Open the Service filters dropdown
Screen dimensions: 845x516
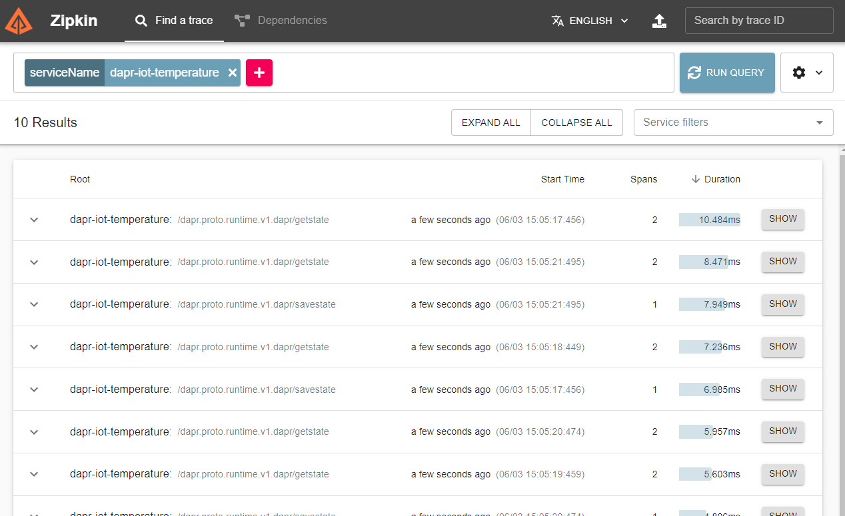(x=733, y=123)
